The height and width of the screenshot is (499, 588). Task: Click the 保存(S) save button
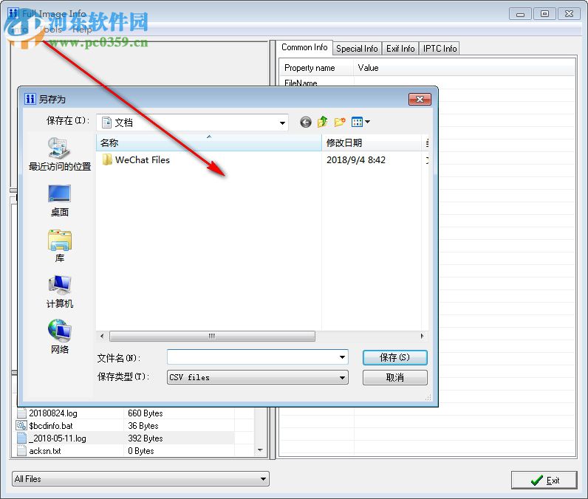(395, 357)
